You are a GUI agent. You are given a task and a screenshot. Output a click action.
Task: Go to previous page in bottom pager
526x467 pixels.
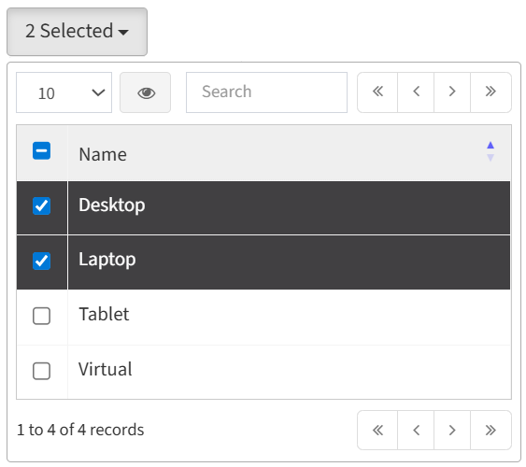tap(416, 431)
